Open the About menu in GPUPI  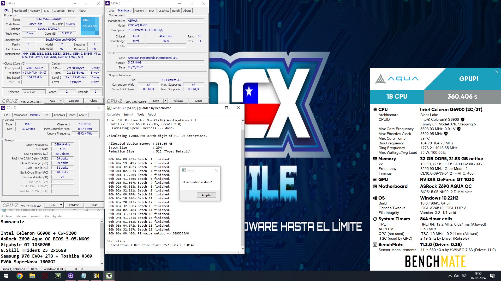tap(152, 114)
